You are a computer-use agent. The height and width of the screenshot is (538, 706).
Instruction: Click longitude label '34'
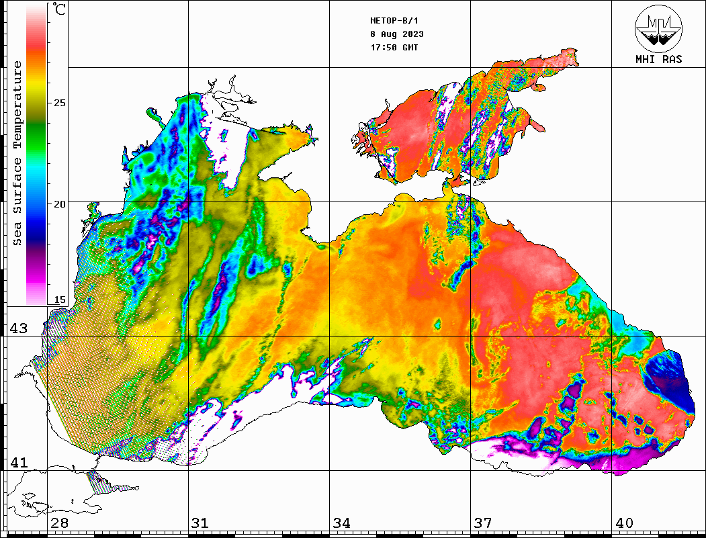click(x=342, y=523)
